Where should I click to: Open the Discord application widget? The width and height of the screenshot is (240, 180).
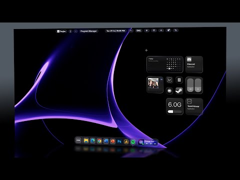click(194, 64)
